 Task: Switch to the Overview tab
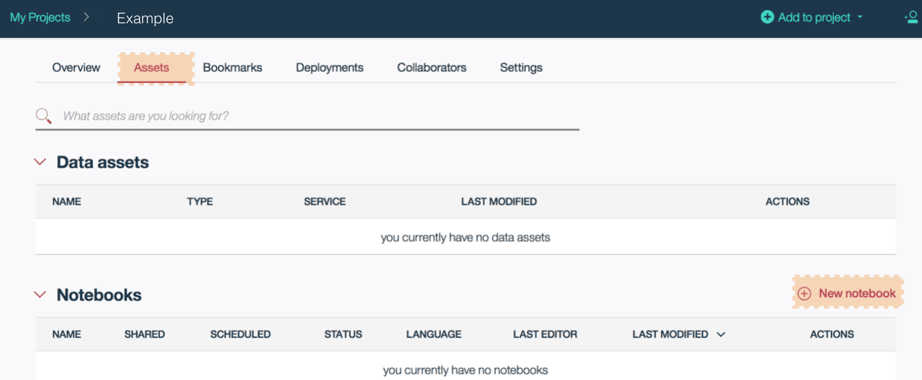(x=76, y=68)
